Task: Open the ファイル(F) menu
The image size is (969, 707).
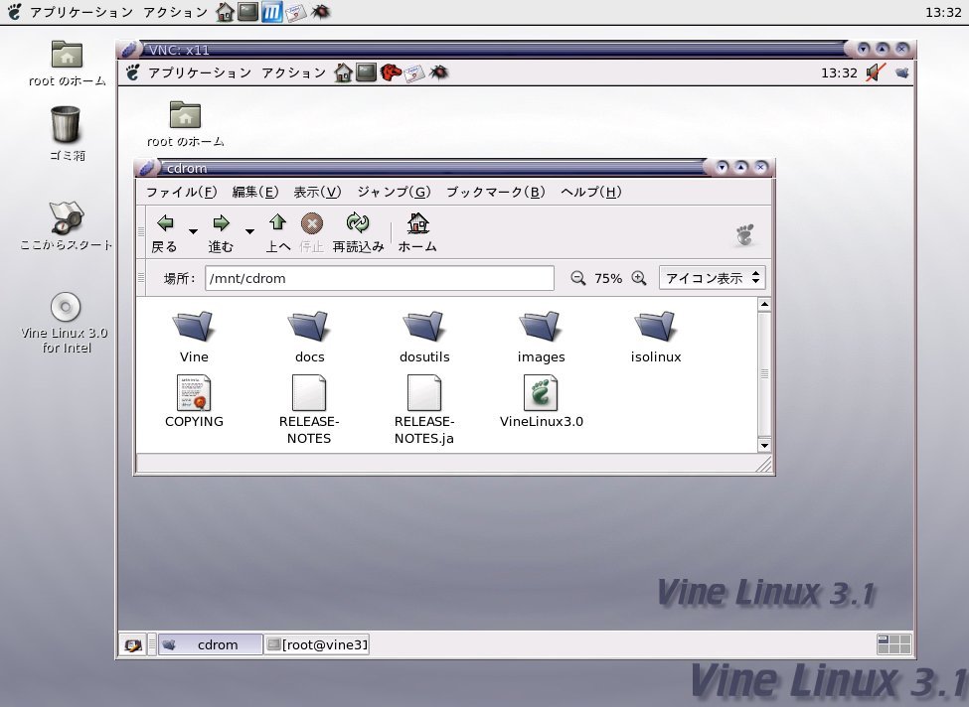Action: (x=181, y=192)
